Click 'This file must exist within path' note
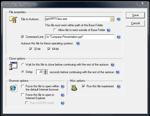The image size is (150, 116). [74, 25]
